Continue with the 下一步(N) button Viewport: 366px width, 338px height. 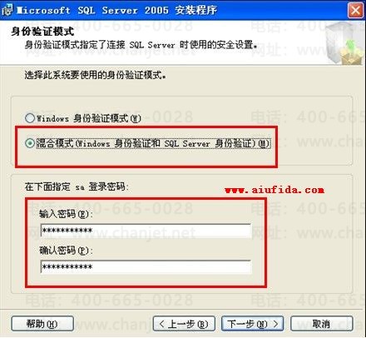pyautogui.click(x=252, y=324)
